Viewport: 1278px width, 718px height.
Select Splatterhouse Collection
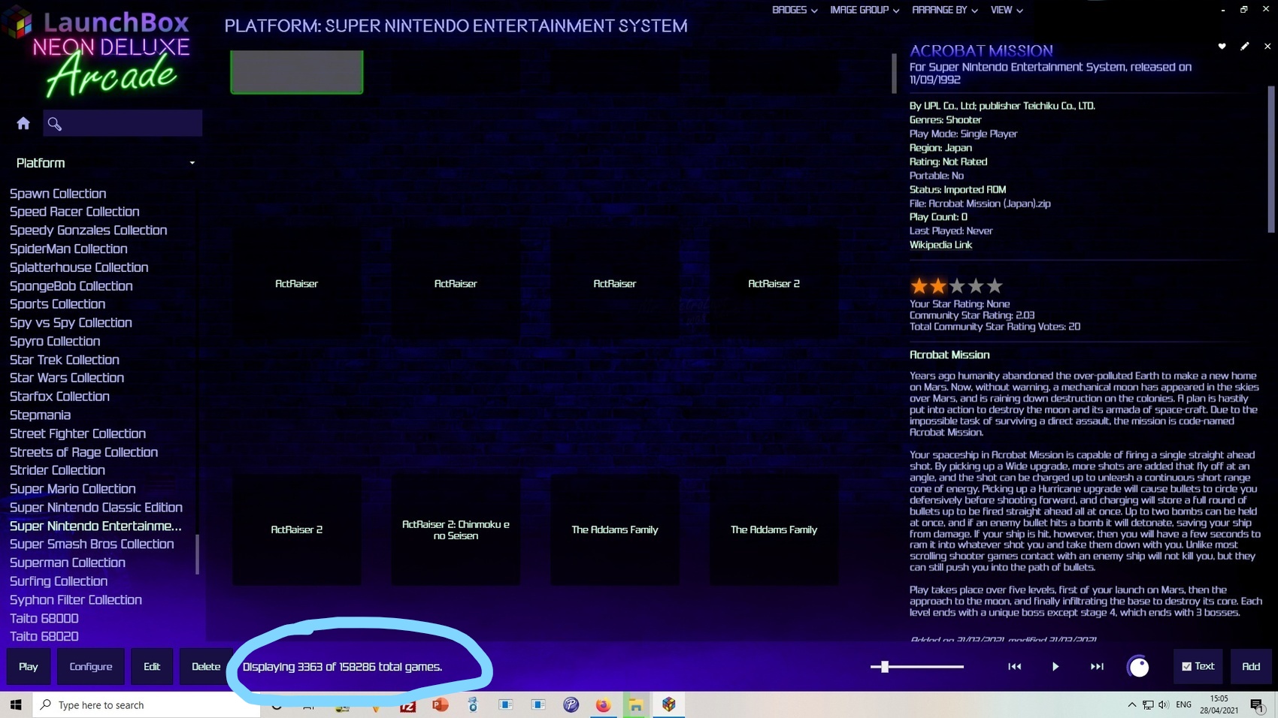tap(79, 267)
